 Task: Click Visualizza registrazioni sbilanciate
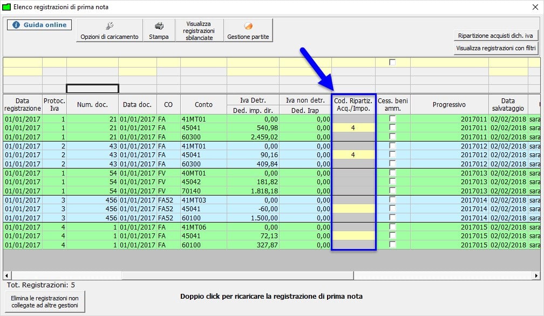click(x=199, y=31)
